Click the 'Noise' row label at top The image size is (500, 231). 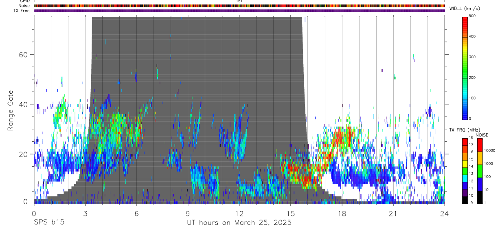pos(24,6)
